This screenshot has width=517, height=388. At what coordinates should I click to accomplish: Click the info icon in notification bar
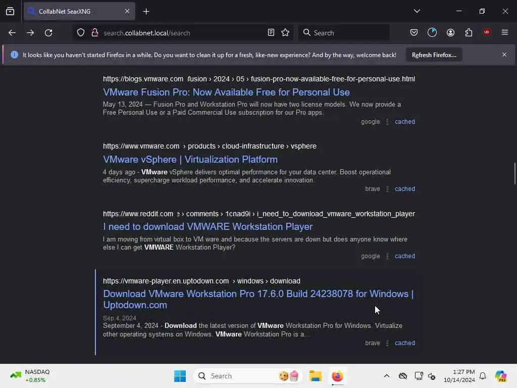click(14, 55)
